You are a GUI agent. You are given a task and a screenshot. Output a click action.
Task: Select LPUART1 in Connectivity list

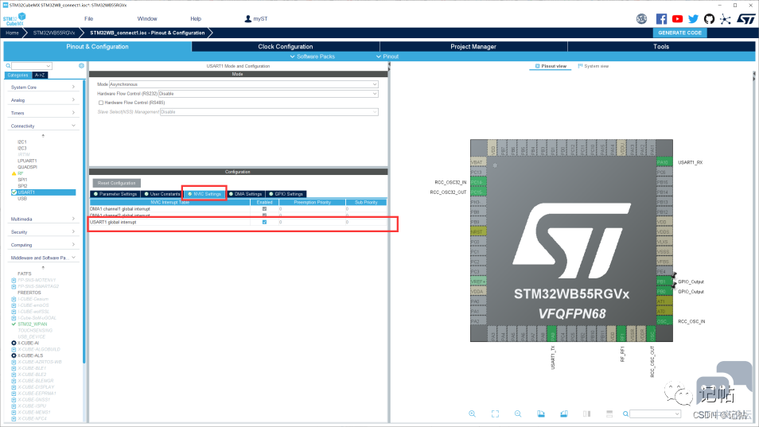tap(27, 161)
